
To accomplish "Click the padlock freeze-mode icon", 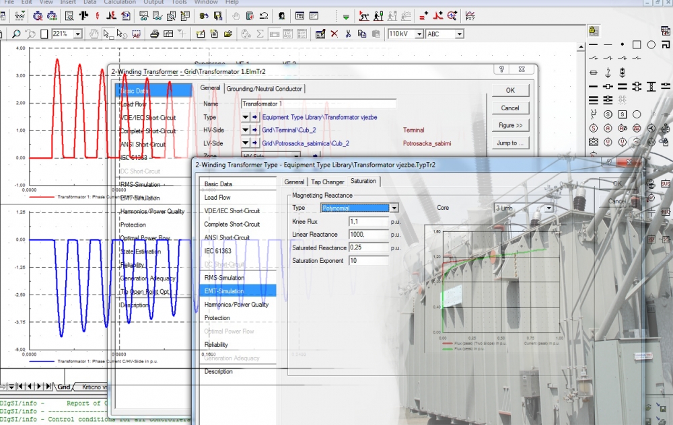I will [x=594, y=31].
